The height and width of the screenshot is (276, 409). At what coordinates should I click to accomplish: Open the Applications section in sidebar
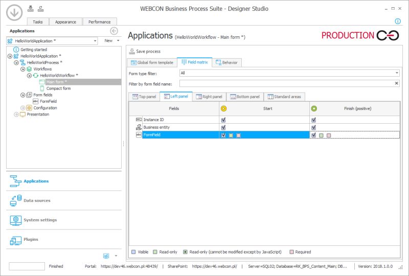pyautogui.click(x=64, y=181)
